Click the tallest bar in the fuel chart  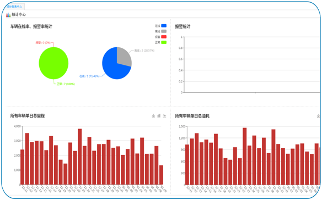click(245, 156)
